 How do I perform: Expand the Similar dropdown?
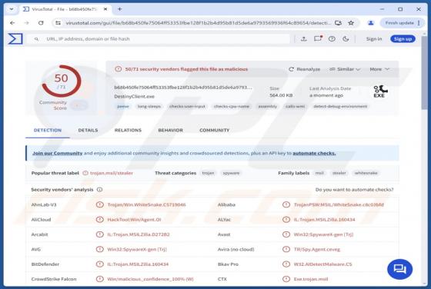tap(345, 69)
